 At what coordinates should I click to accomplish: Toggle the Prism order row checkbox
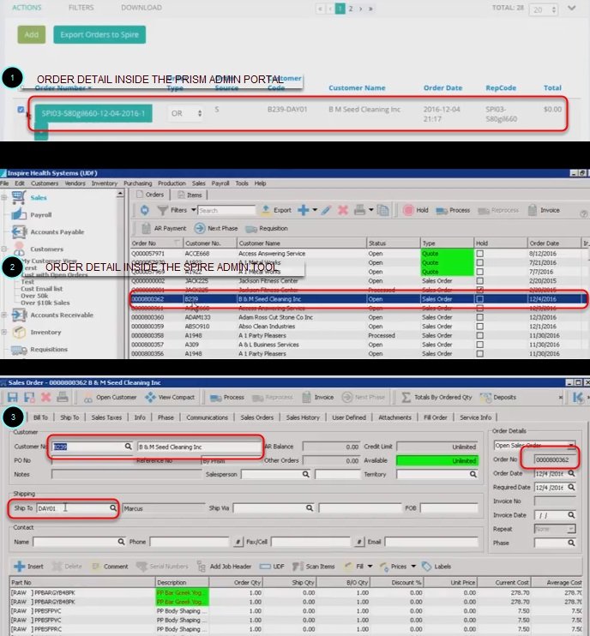21,110
